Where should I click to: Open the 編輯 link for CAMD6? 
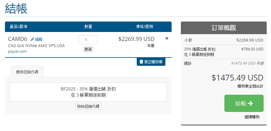tap(39, 39)
